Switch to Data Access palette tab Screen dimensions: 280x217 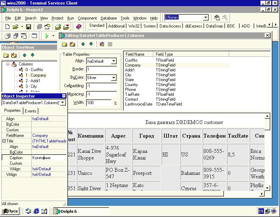point(170,26)
